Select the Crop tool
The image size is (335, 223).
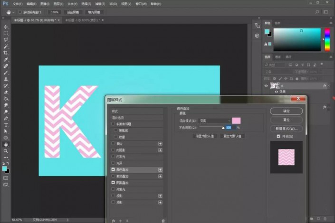point(6,53)
